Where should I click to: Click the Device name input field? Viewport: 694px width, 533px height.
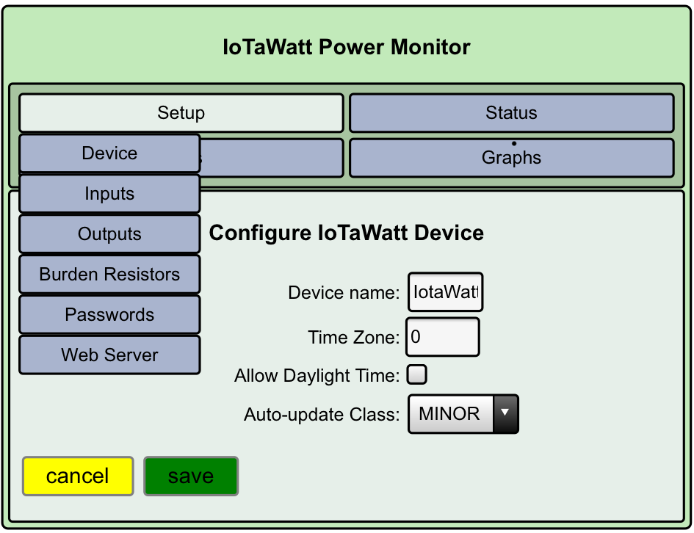click(445, 292)
